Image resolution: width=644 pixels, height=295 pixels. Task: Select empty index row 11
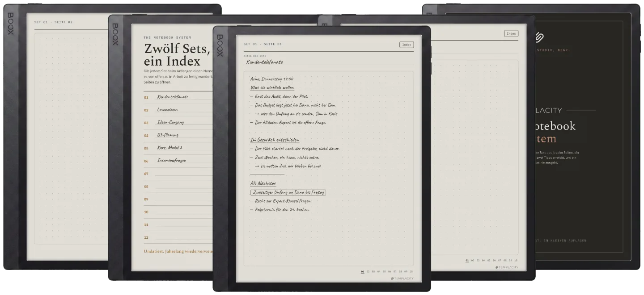(x=178, y=224)
